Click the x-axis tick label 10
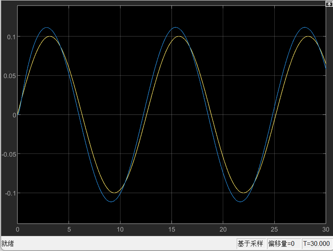Viewport: 333px width, 251px height. pos(120,230)
